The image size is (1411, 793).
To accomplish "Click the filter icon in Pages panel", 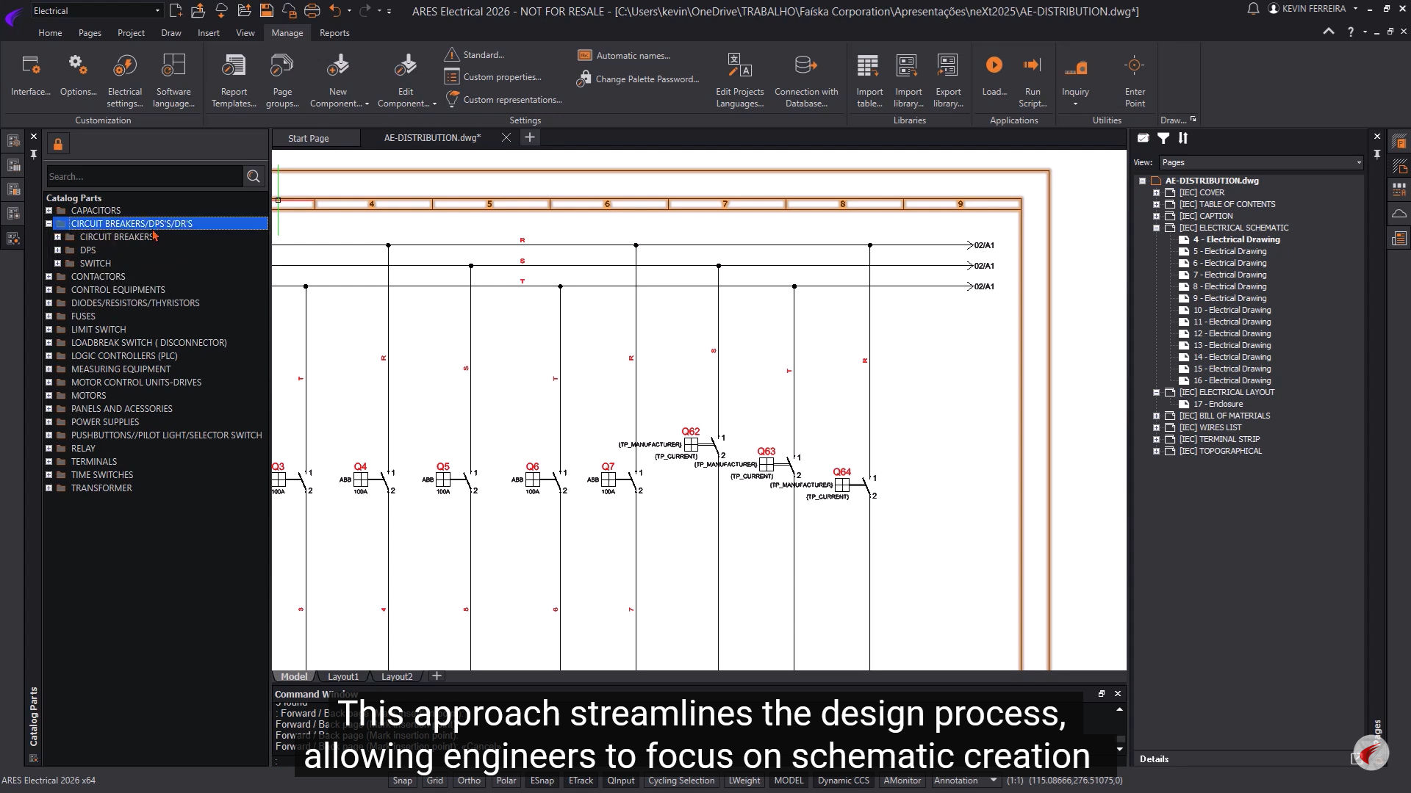I will [x=1163, y=138].
